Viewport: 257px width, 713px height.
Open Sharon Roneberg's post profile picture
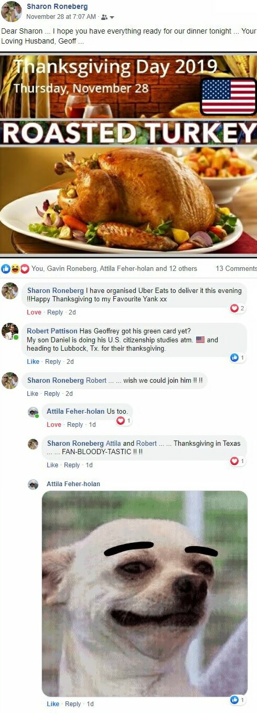click(11, 12)
